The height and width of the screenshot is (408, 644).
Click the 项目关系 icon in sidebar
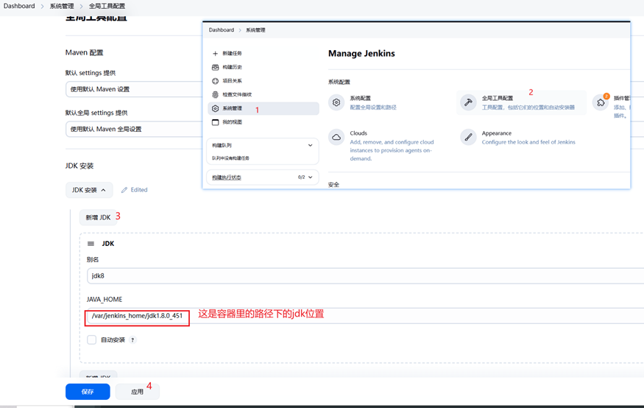(215, 81)
